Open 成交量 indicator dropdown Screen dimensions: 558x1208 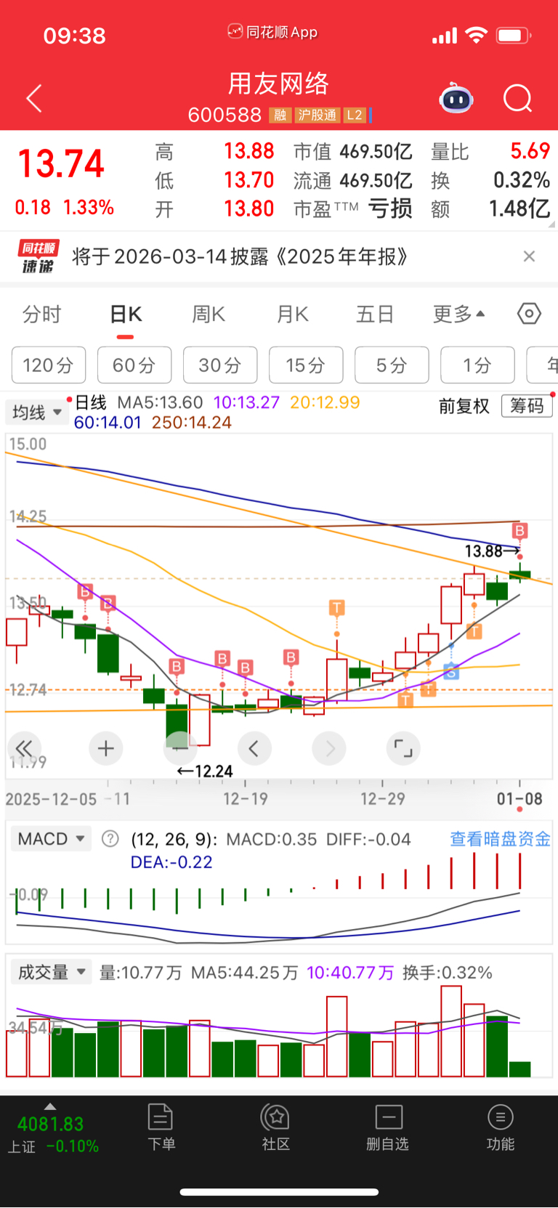(51, 972)
